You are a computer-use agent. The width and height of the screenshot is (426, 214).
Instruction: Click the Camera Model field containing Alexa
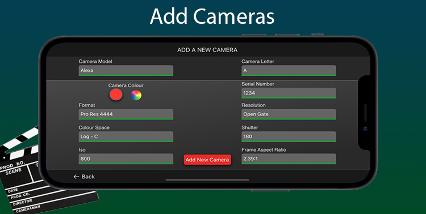pyautogui.click(x=126, y=70)
